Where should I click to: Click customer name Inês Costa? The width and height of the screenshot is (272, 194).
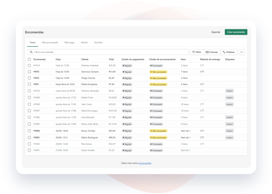[x=87, y=104]
